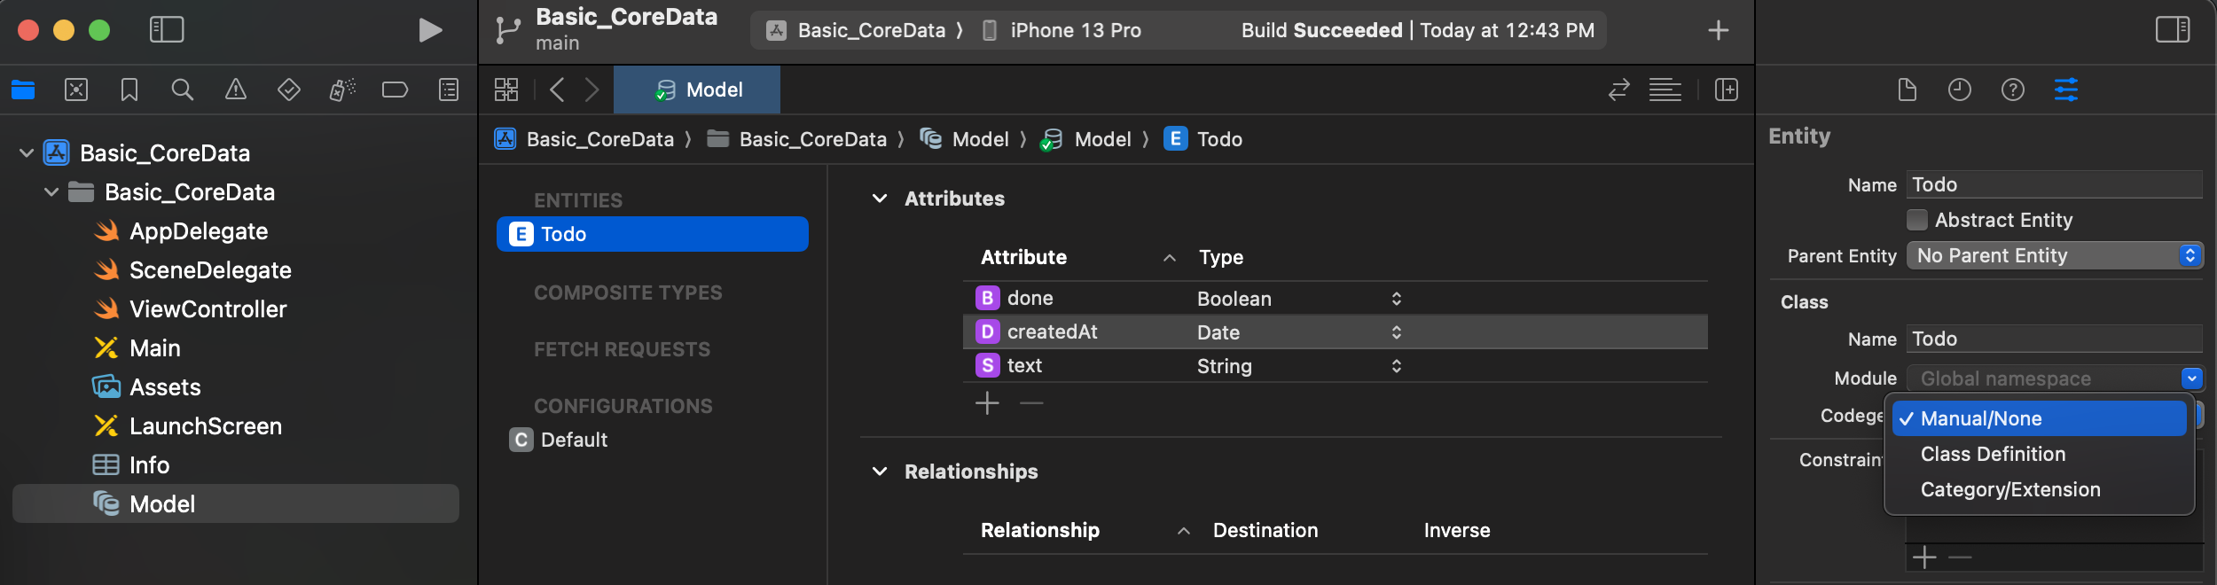Show the Data Model inspector

2066,90
